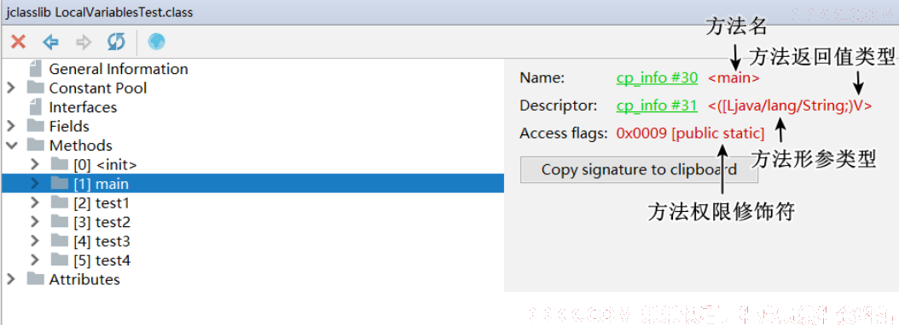Click Copy signature to clipboard button
The image size is (899, 325).
pyautogui.click(x=639, y=170)
